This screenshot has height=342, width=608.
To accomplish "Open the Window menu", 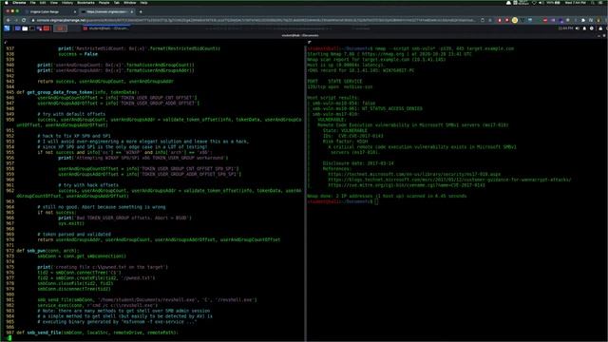I will click(x=129, y=3).
